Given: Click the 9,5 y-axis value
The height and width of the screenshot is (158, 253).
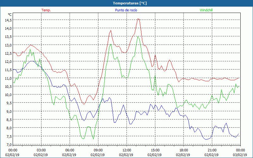Looking at the screenshot, I should [x=9, y=103].
